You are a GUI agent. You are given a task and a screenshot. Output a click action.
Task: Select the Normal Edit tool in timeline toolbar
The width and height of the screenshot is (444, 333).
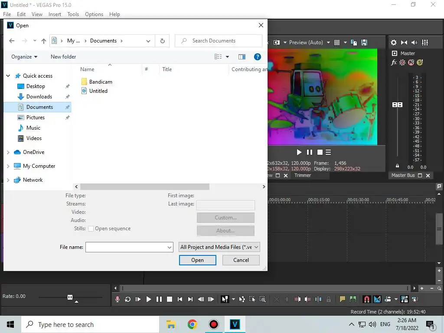point(225,299)
